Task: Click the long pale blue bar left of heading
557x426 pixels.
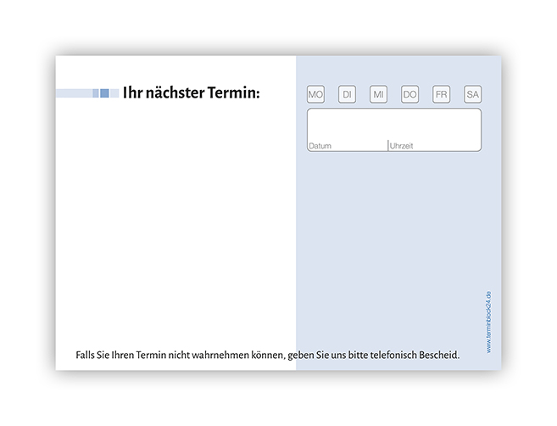Action: coord(73,92)
